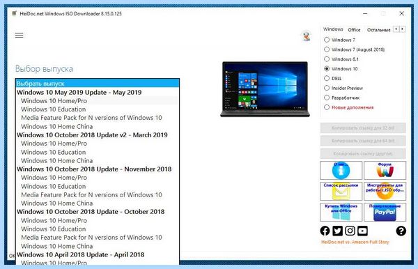Select the Windows 7 radio button

(327, 40)
